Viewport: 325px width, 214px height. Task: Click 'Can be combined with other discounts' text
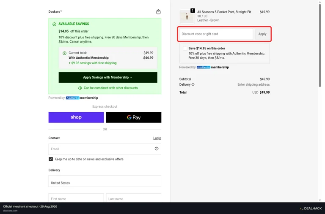point(111,88)
